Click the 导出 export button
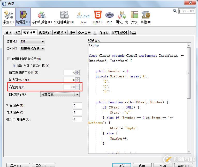 click(18, 165)
